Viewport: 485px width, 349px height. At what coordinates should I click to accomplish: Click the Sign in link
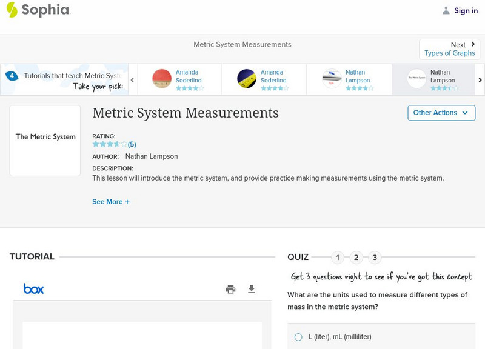coord(466,10)
